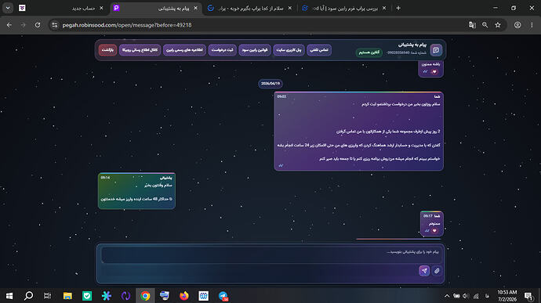Open the Chrome profile icon
Screen dimensions: 541x303
(x=517, y=25)
